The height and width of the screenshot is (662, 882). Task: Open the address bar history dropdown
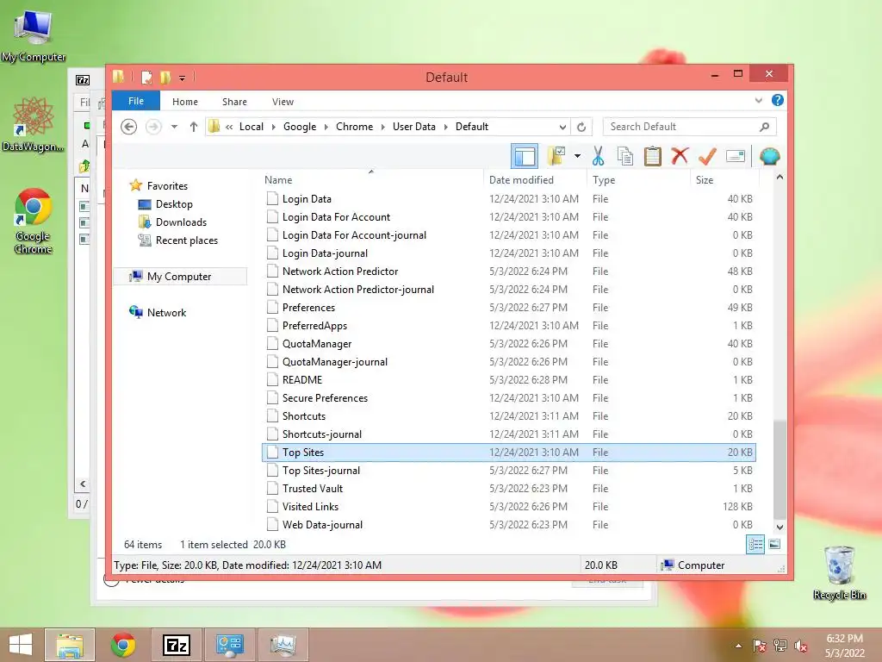[562, 127]
